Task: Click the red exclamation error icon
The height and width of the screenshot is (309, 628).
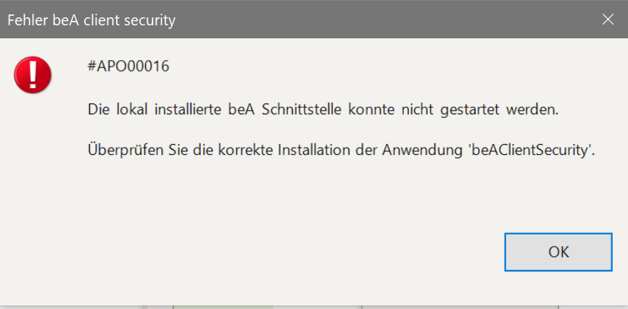Action: (x=33, y=75)
